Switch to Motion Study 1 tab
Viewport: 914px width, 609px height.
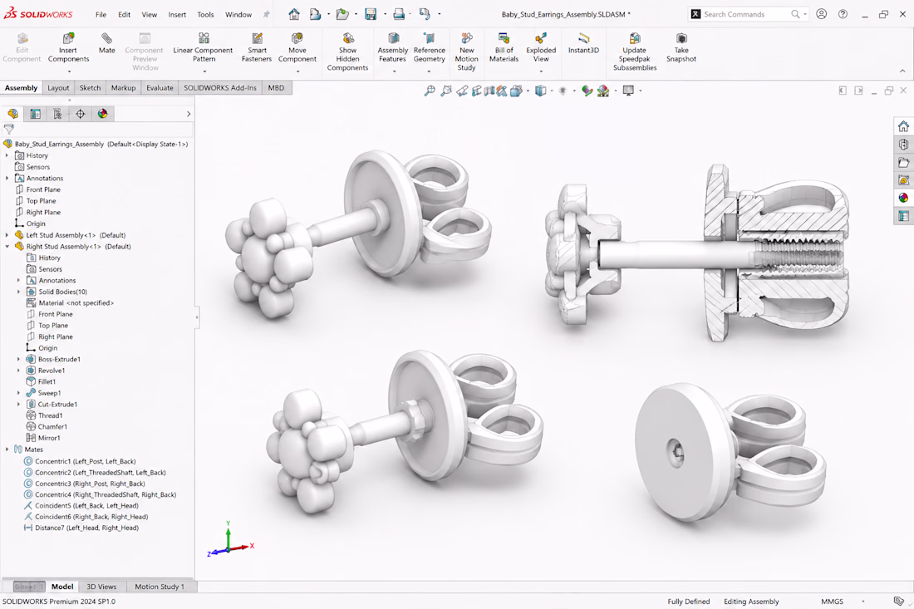click(x=160, y=587)
